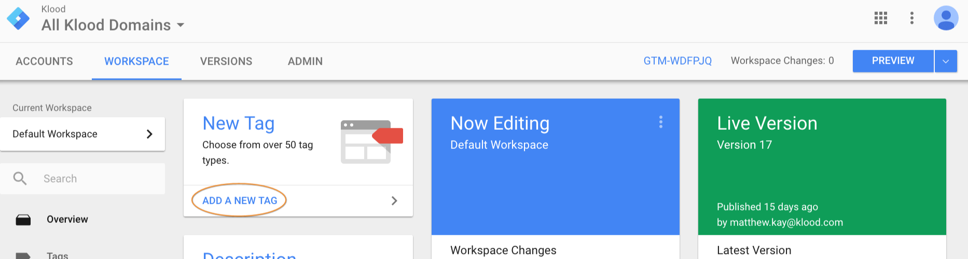This screenshot has width=968, height=259.
Task: Click the Overview sidebar icon
Action: click(23, 220)
